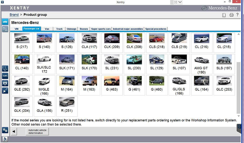Open the help question mark icon
This screenshot has height=143, width=244.
[x=237, y=15]
